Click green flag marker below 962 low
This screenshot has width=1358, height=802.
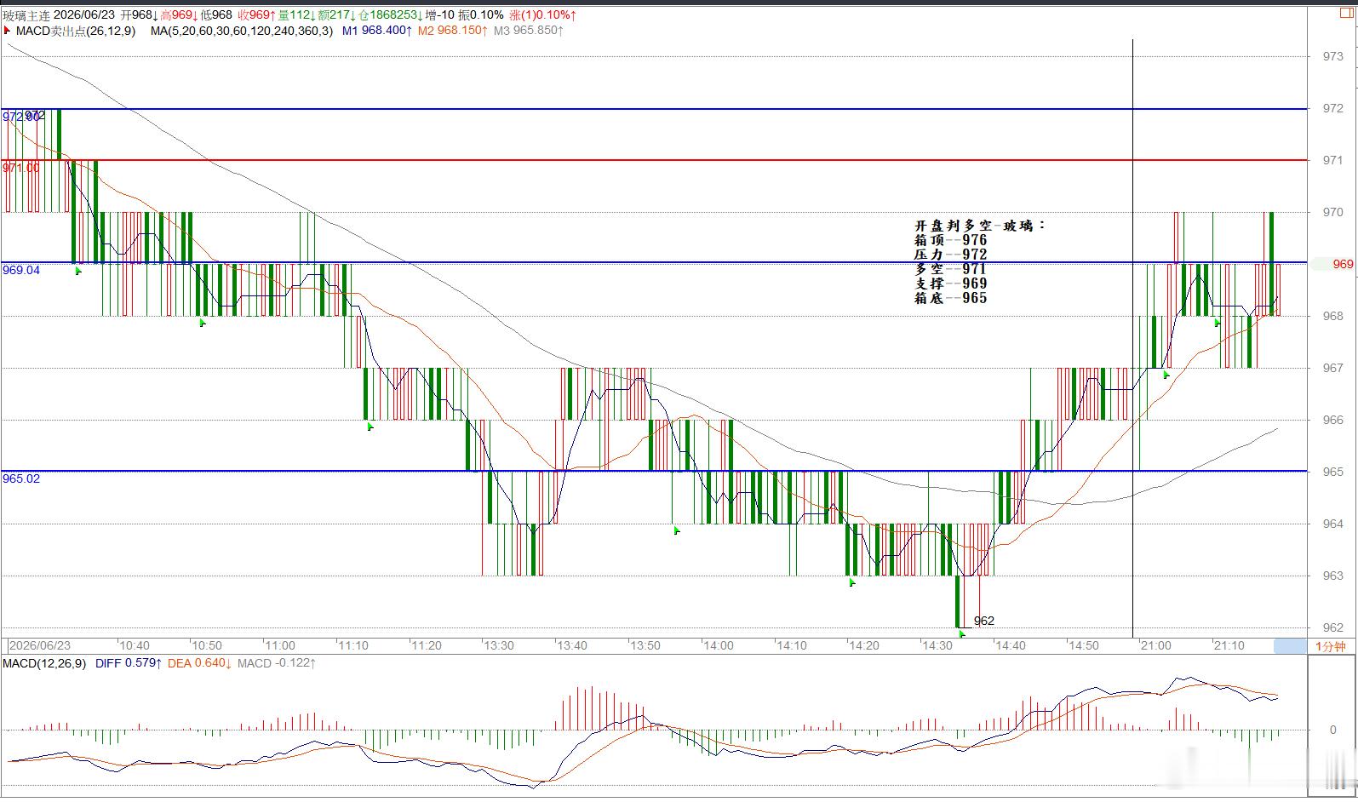click(962, 634)
